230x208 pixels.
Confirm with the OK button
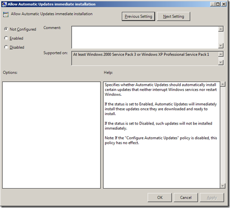coord(160,197)
